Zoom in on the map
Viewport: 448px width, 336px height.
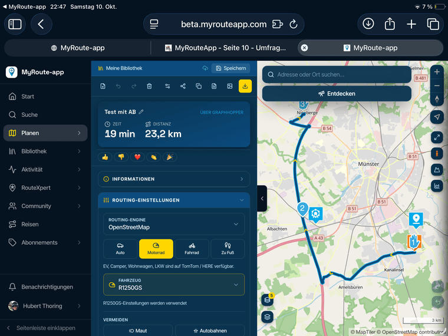tap(437, 72)
